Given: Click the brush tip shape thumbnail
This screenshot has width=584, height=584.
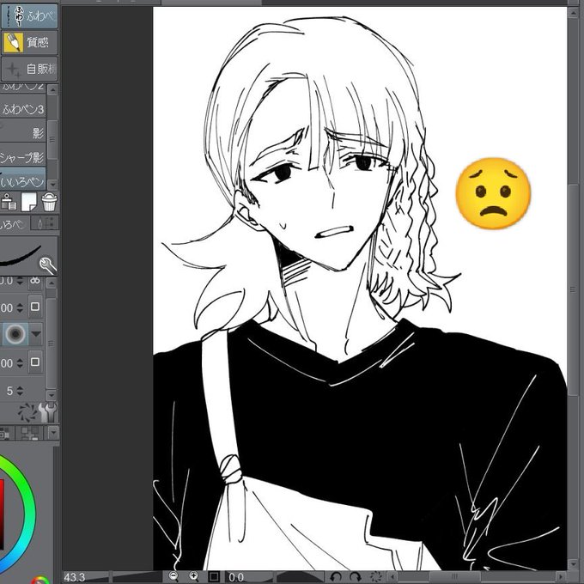Looking at the screenshot, I should click(15, 334).
